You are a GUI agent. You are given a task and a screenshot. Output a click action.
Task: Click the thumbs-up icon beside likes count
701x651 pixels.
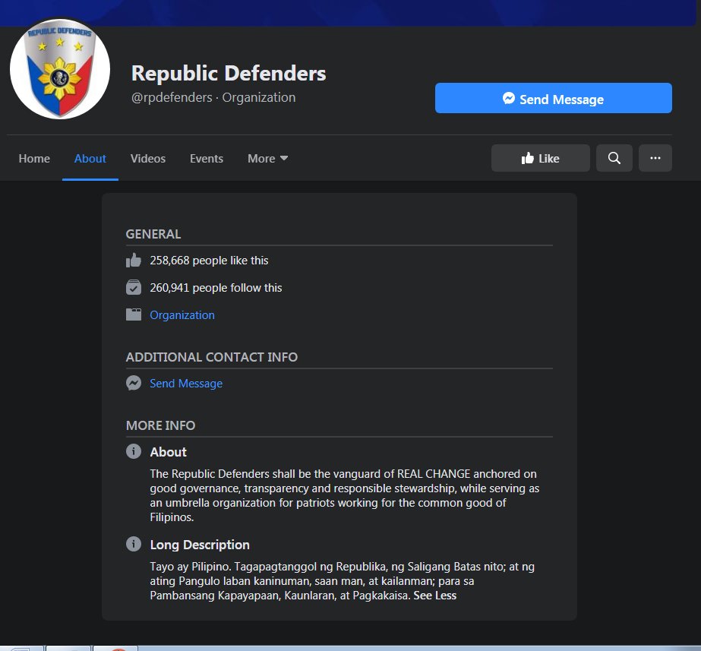(133, 261)
